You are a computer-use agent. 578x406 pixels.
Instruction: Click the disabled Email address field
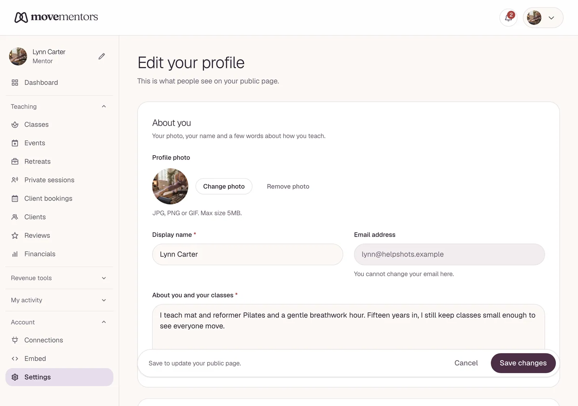click(x=449, y=254)
